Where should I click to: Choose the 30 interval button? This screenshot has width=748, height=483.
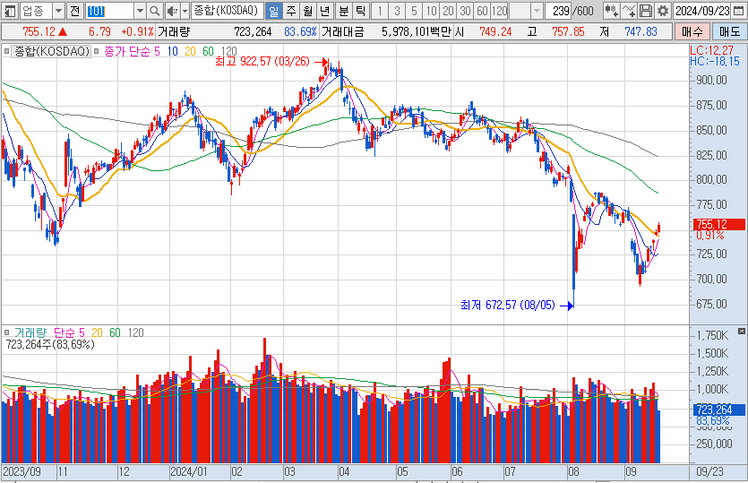[466, 11]
